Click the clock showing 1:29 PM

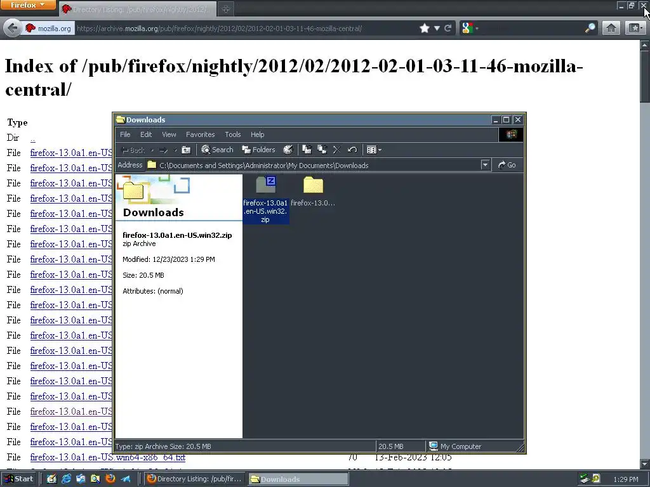(625, 479)
